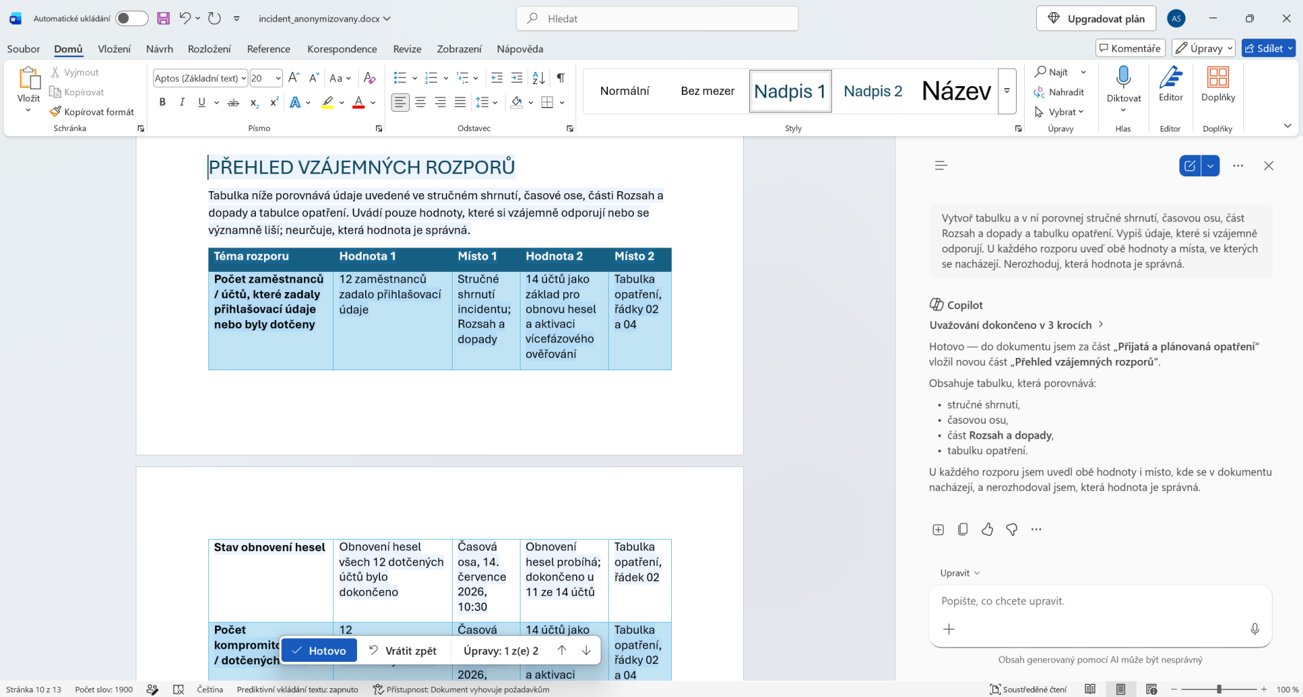Decrease paragraph indent

point(497,78)
